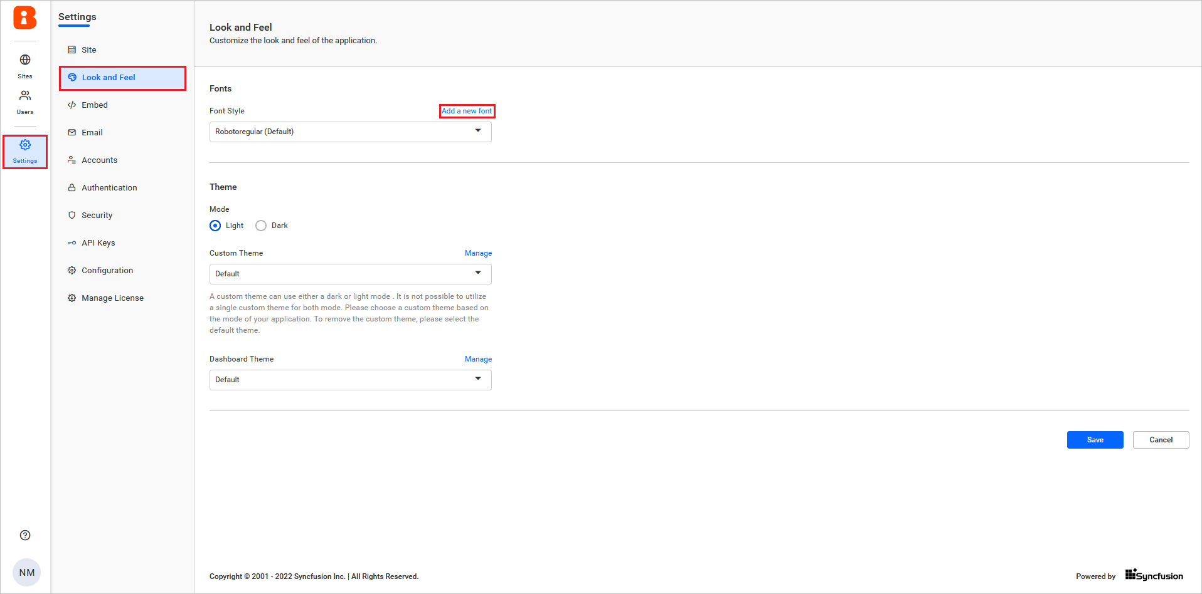Open the NM user profile avatar
1202x594 pixels.
26,572
